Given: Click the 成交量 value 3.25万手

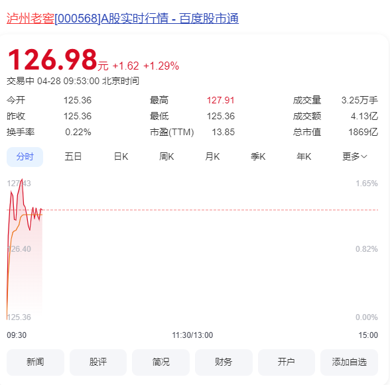Looking at the screenshot, I should point(359,101).
